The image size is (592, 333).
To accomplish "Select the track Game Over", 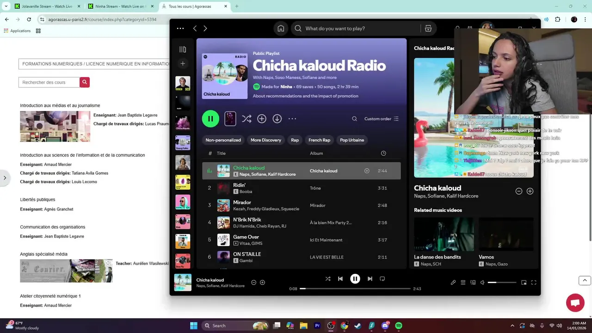I will [302, 240].
